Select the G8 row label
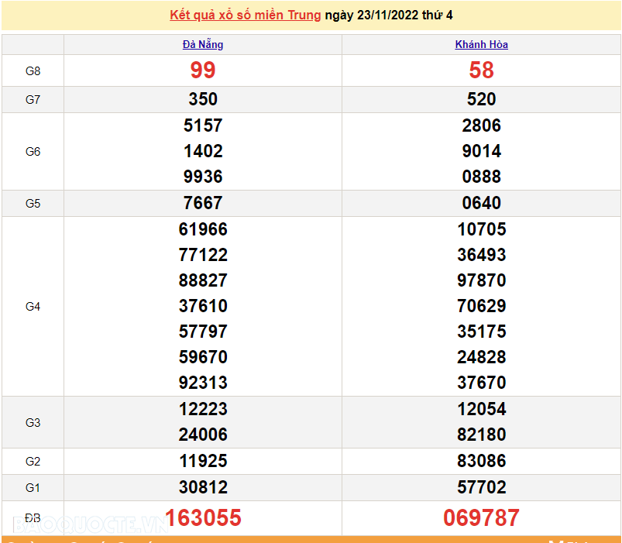The height and width of the screenshot is (543, 622). (32, 70)
